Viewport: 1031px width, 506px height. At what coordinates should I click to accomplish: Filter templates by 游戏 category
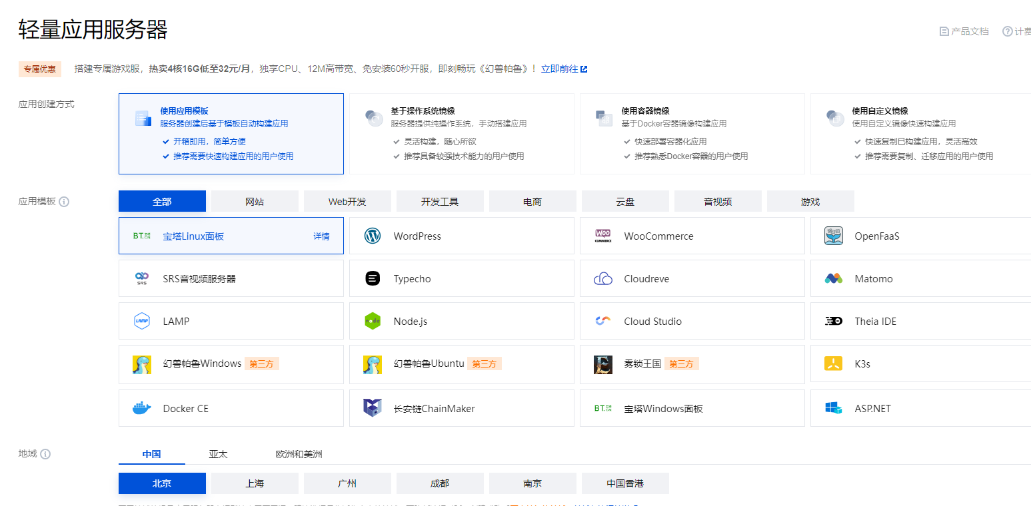(x=810, y=201)
